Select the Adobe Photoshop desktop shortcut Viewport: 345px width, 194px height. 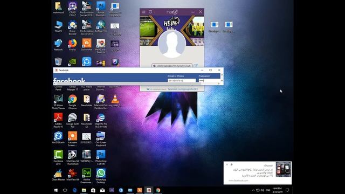[x=101, y=9]
